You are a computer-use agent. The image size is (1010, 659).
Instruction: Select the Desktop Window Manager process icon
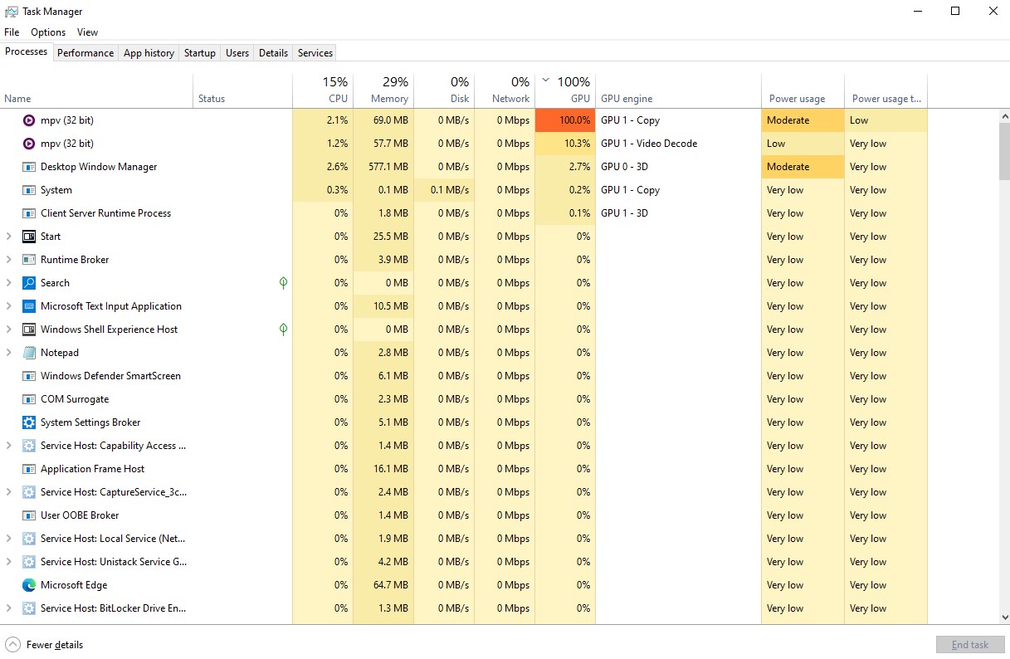coord(27,166)
